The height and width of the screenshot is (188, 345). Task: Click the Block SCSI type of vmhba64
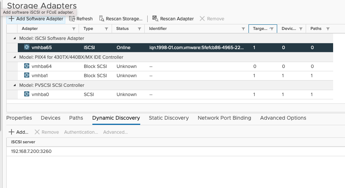click(95, 66)
